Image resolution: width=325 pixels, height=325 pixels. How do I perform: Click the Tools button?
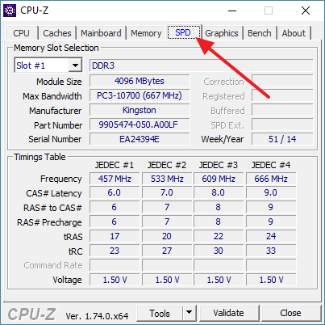tap(160, 313)
